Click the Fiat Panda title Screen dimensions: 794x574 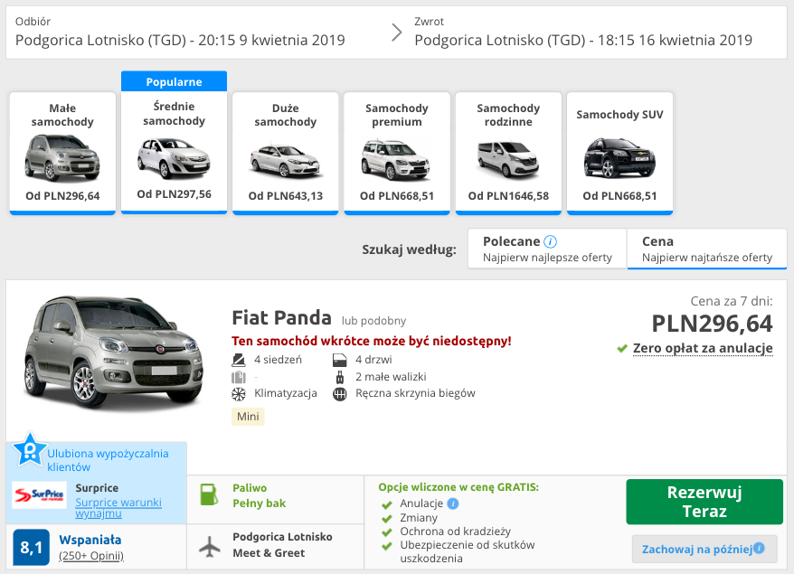tap(281, 318)
